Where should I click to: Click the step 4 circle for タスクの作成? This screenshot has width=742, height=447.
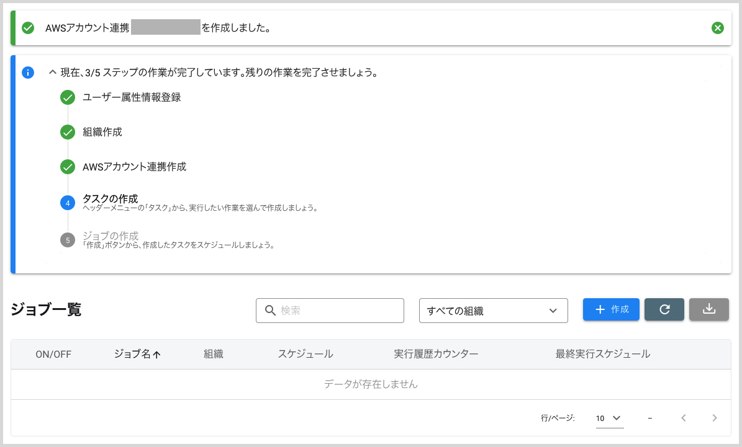(67, 203)
